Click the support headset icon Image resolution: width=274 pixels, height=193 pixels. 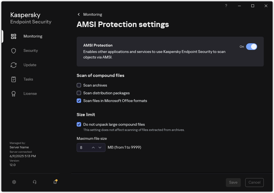34,182
